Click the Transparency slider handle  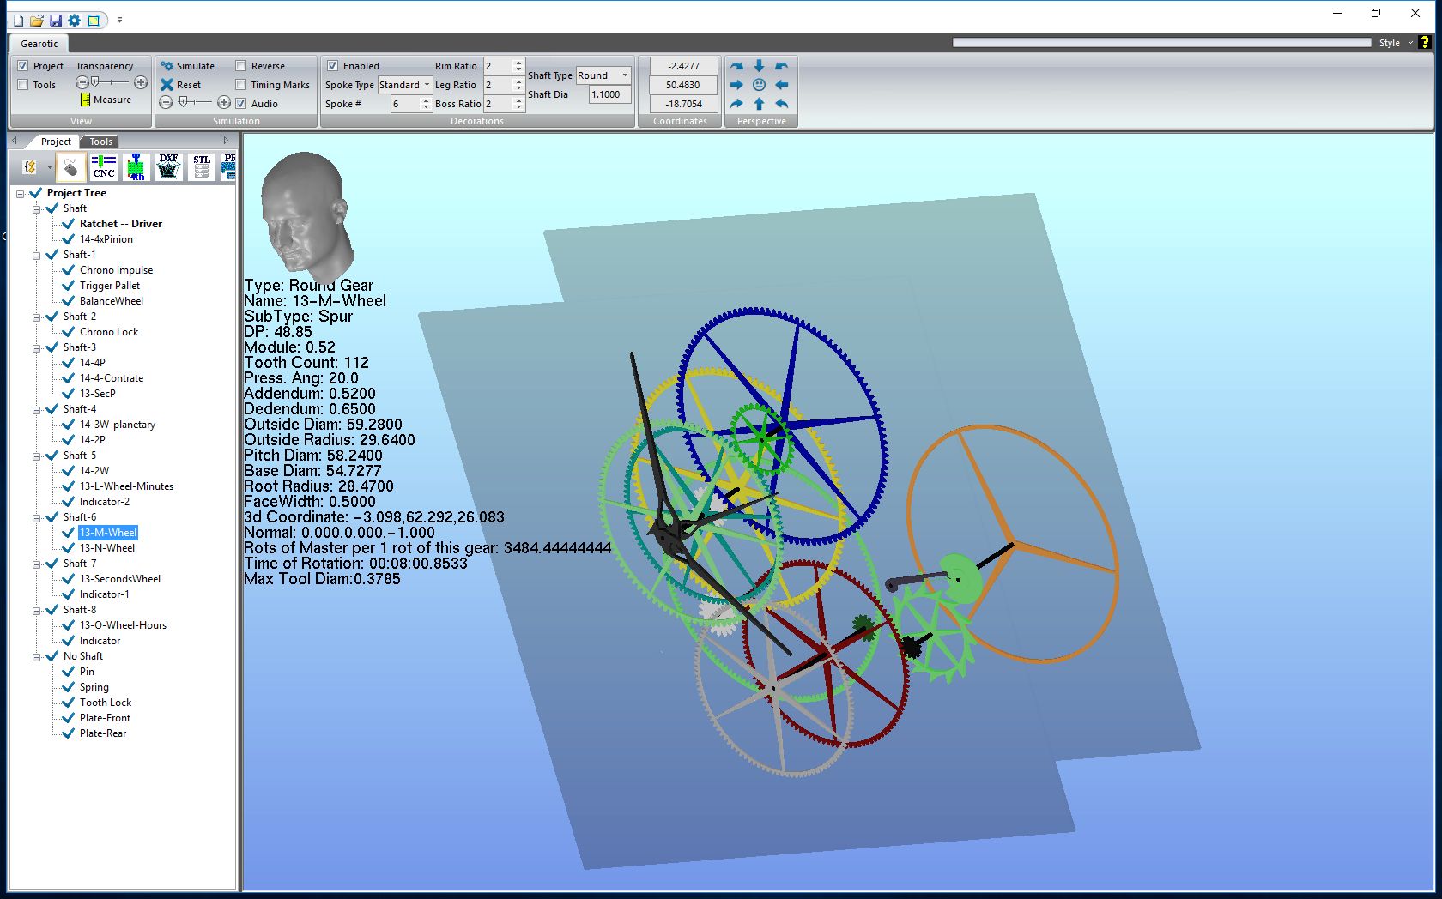click(95, 82)
